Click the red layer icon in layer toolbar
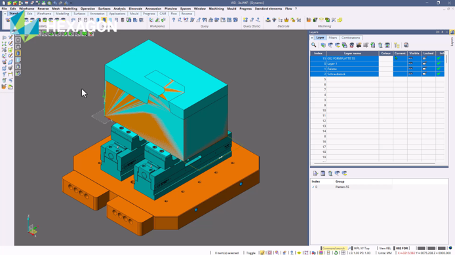The height and width of the screenshot is (255, 455). click(351, 45)
